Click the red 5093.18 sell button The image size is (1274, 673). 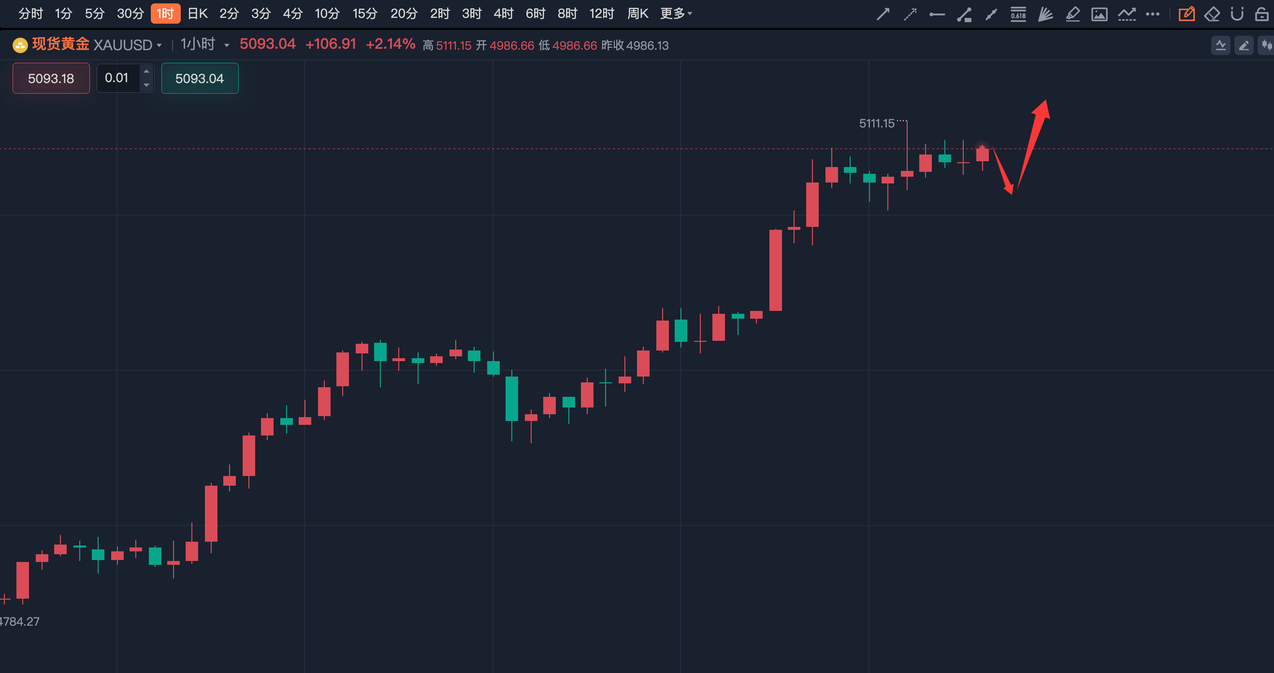(x=51, y=78)
